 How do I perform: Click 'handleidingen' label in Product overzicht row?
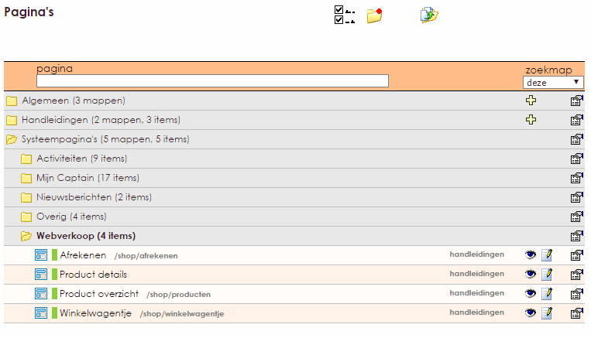477,293
